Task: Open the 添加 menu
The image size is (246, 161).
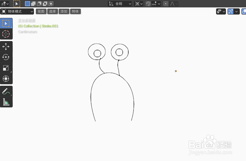Action: [64, 11]
